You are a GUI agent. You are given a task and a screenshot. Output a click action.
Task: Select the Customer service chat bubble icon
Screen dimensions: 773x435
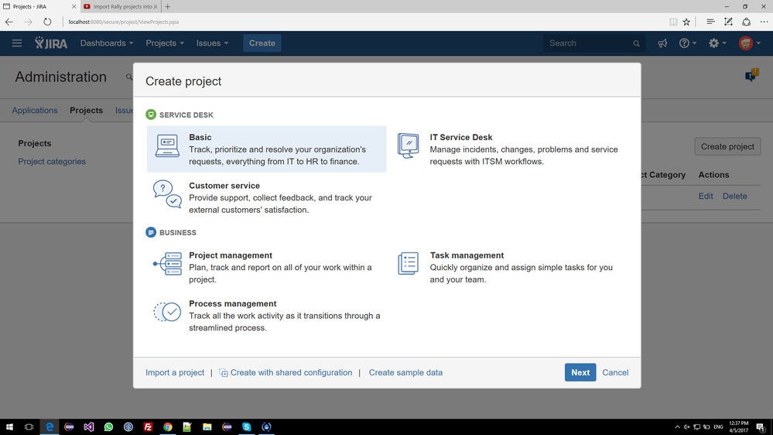(x=167, y=194)
